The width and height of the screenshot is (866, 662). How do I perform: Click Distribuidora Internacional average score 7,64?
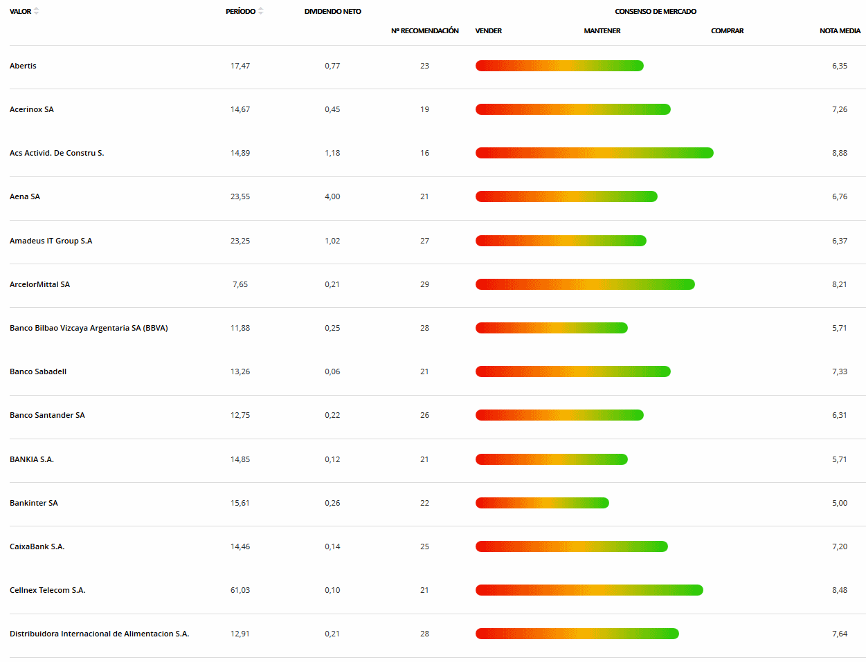pos(840,634)
